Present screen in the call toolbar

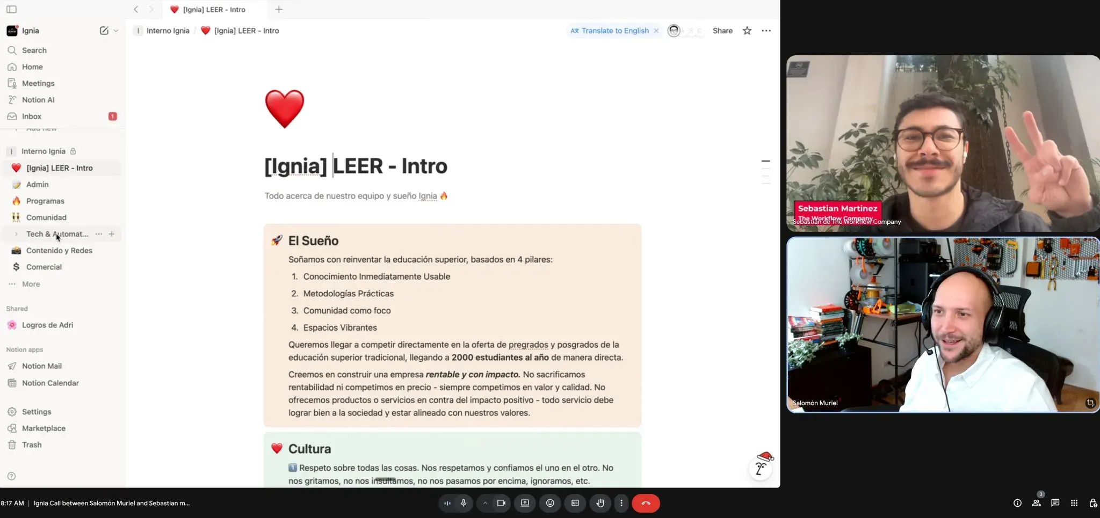525,503
